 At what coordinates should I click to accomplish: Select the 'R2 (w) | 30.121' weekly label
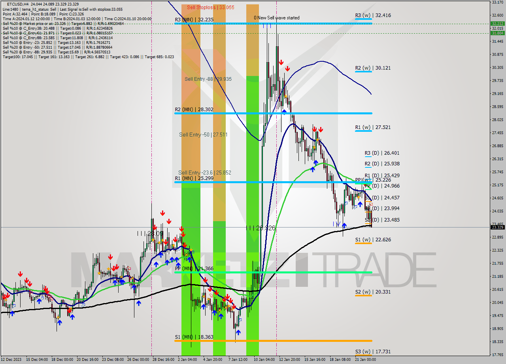[x=373, y=68]
